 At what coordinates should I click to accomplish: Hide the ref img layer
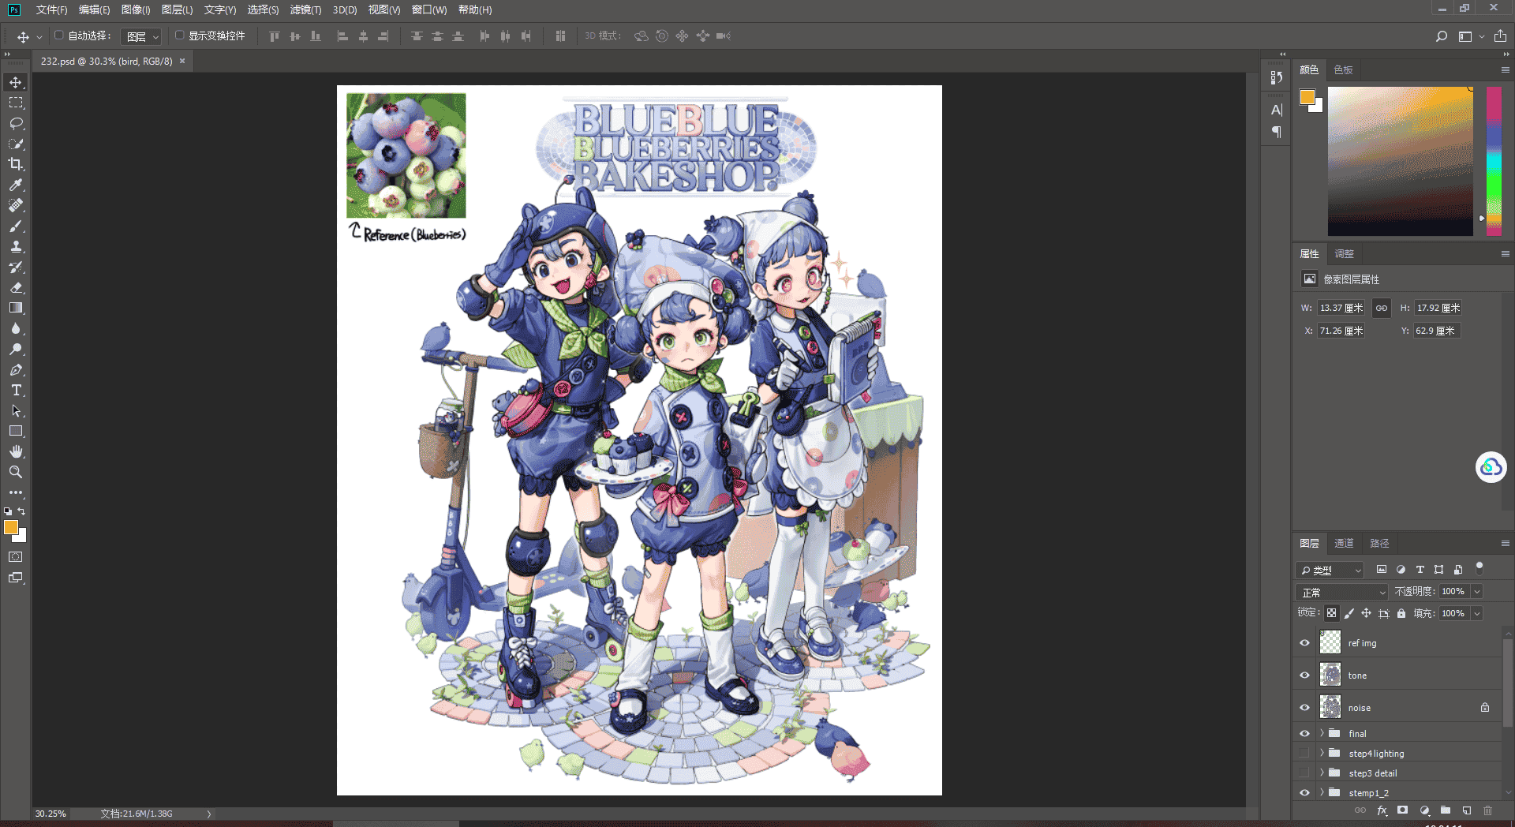[1304, 643]
